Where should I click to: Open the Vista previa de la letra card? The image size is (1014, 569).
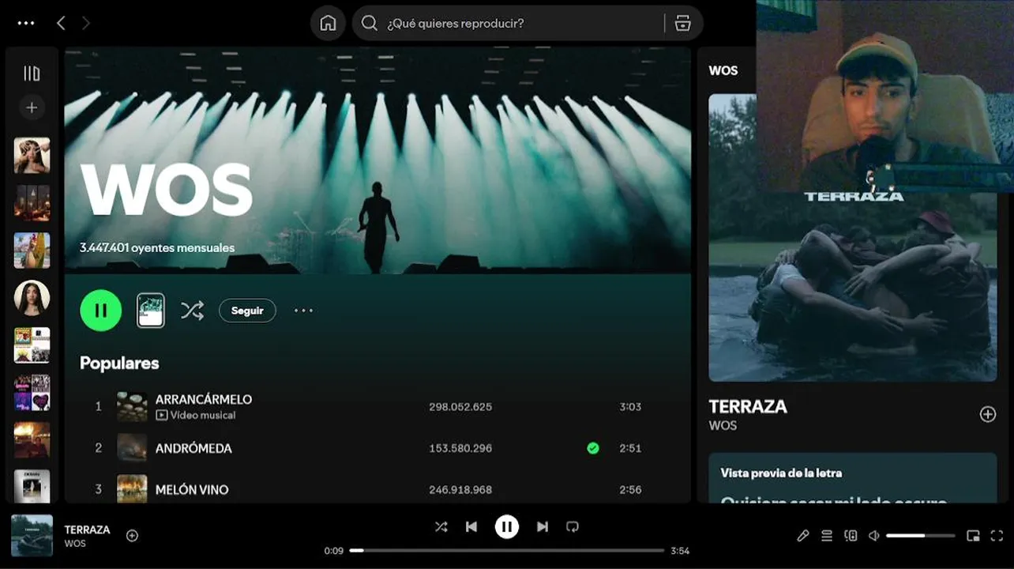(852, 477)
